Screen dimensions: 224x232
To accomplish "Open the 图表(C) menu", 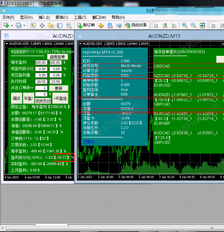I will click(x=62, y=17).
